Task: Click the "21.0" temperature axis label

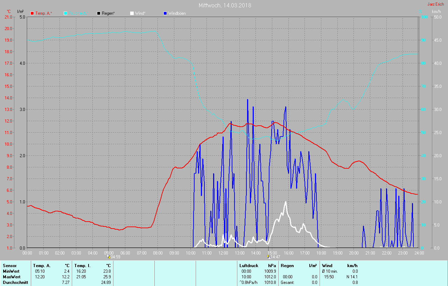Action: [8, 17]
